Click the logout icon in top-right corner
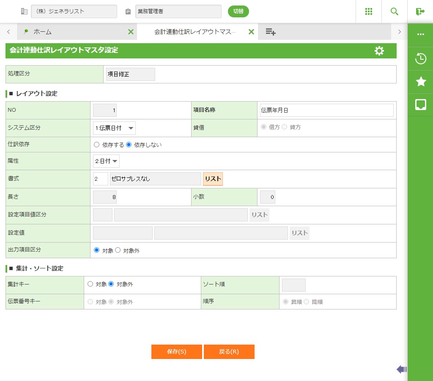Viewport: 433px width, 381px height. [420, 11]
